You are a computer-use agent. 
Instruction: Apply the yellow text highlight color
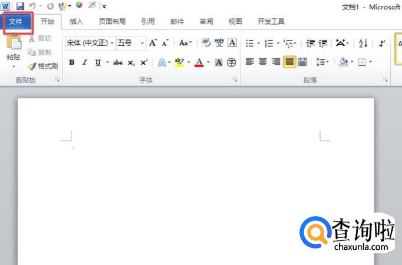point(179,62)
